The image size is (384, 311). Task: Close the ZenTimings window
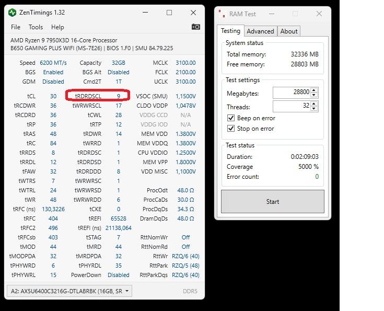[193, 13]
